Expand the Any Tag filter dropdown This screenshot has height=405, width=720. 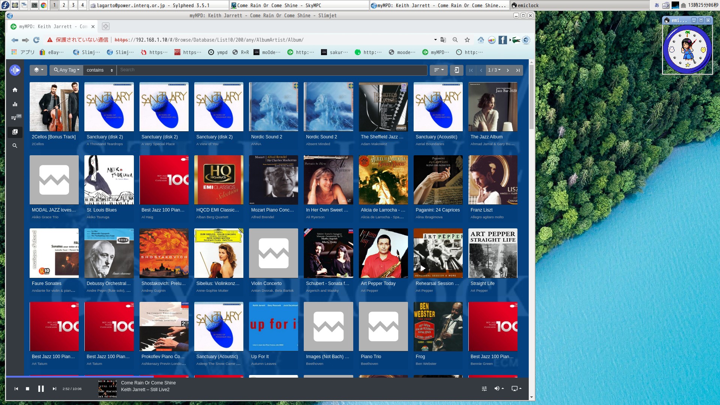coord(66,70)
